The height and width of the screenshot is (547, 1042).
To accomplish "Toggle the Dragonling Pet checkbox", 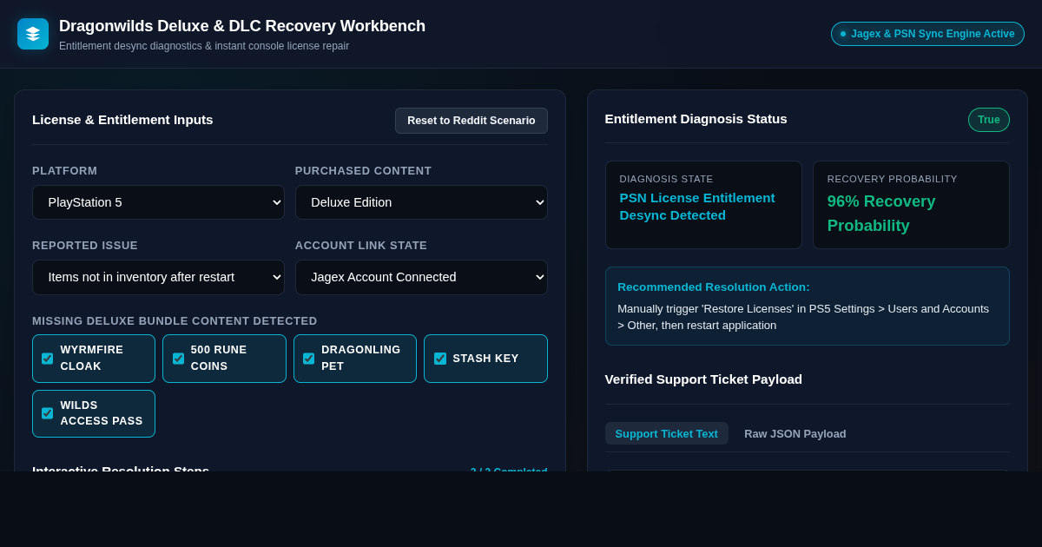I will coord(309,359).
